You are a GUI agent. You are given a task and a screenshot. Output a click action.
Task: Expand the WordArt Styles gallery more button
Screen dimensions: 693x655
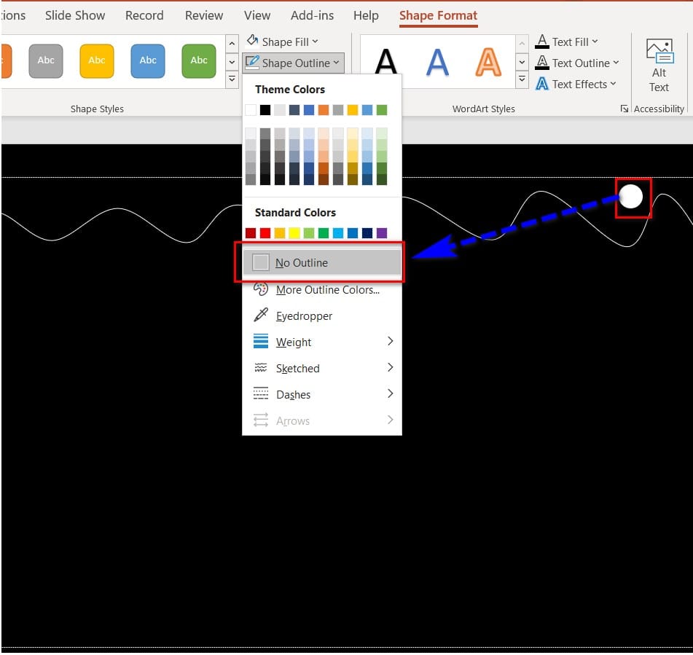click(522, 79)
